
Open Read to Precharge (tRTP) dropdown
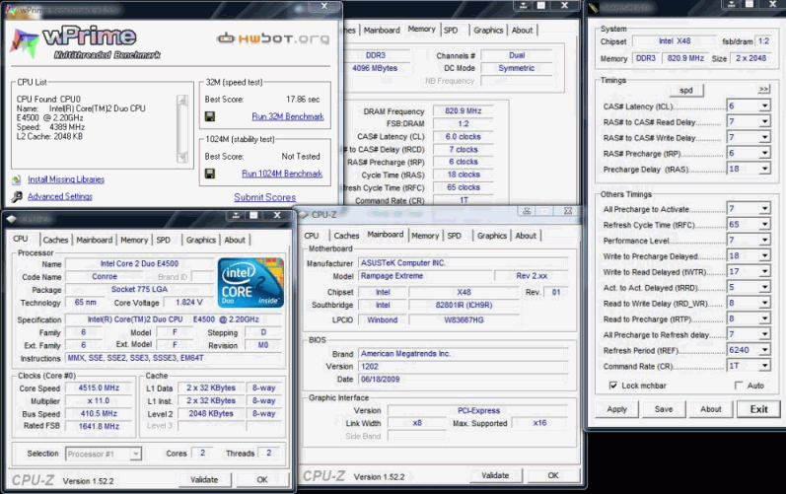pos(764,318)
